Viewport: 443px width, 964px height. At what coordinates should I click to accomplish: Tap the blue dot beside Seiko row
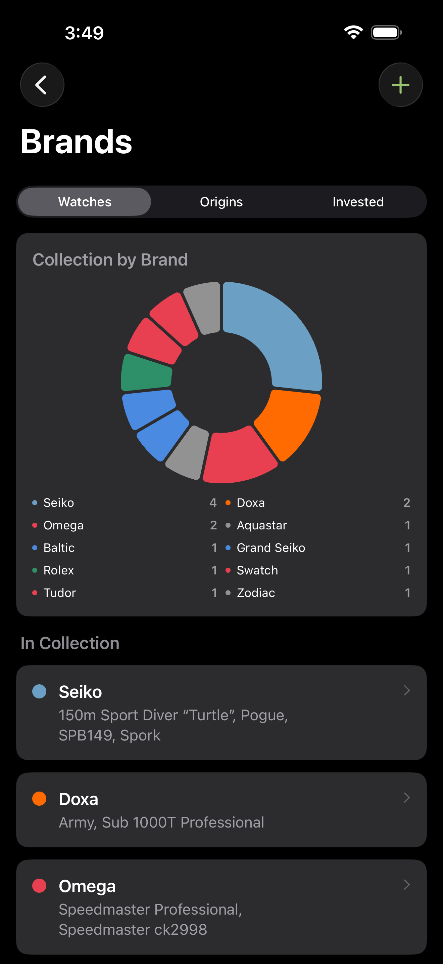[39, 691]
